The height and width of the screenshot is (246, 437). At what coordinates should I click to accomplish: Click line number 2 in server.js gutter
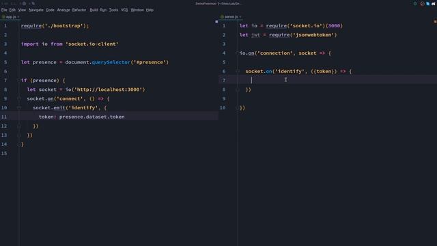point(224,35)
